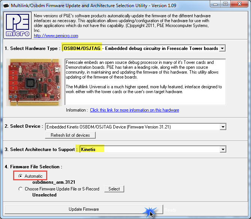Click Refresh list of devices button
This screenshot has width=251, height=219.
70,135
